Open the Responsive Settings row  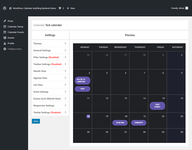click(x=50, y=105)
